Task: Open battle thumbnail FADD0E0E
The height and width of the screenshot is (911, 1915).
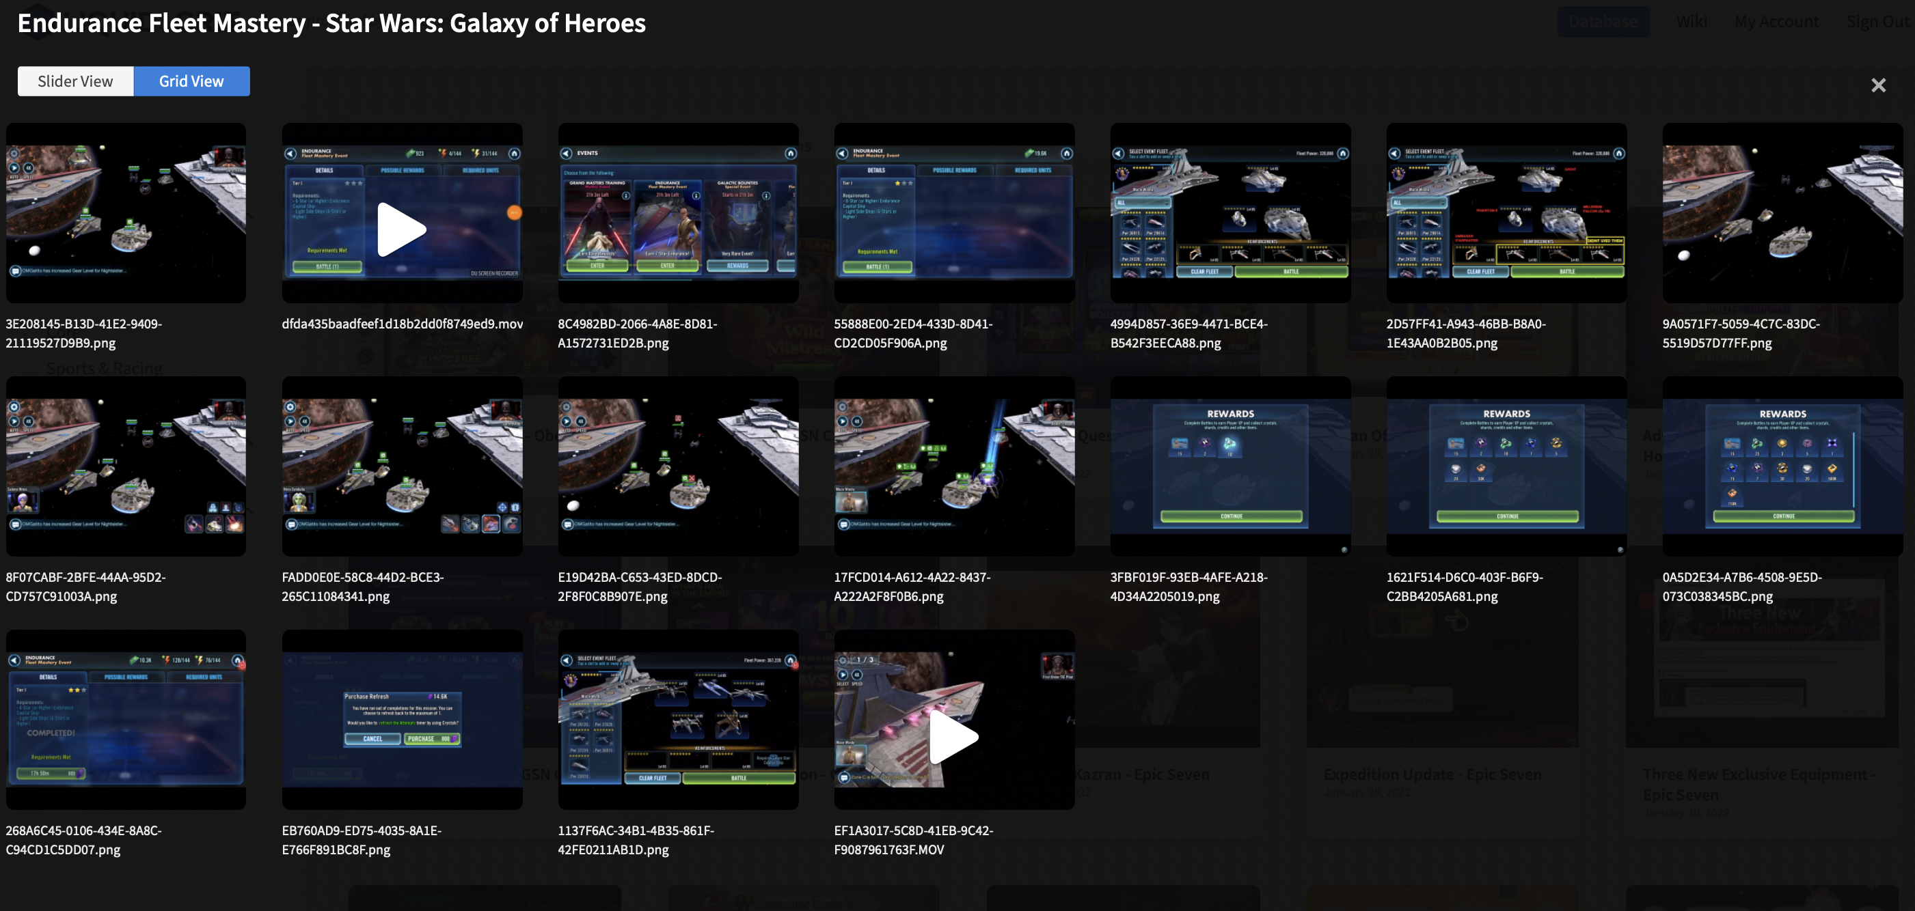Action: coord(401,466)
